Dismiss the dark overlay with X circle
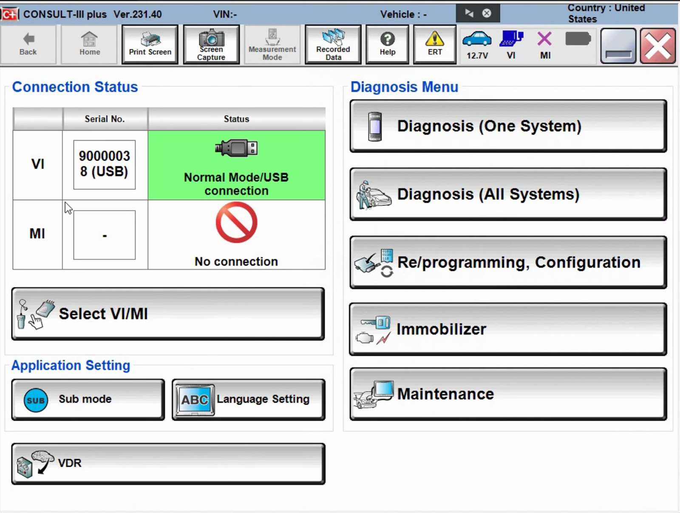680x513 pixels. click(x=487, y=13)
